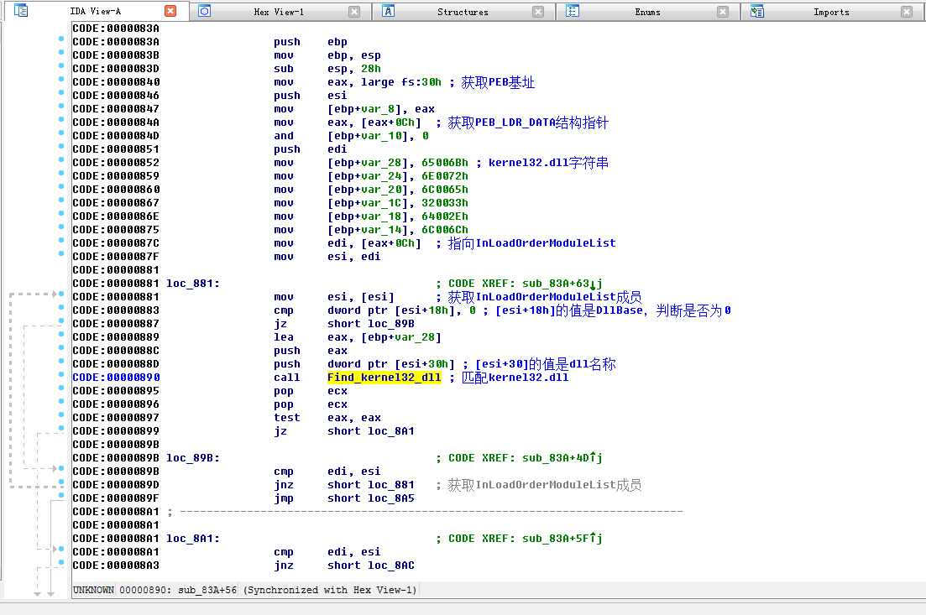This screenshot has height=615, width=926.
Task: Toggle breakpoint dot at address 000008A3
Action: (x=60, y=562)
